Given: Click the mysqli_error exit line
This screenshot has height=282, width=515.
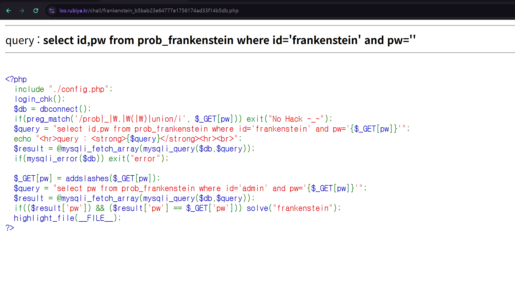Looking at the screenshot, I should [x=91, y=159].
